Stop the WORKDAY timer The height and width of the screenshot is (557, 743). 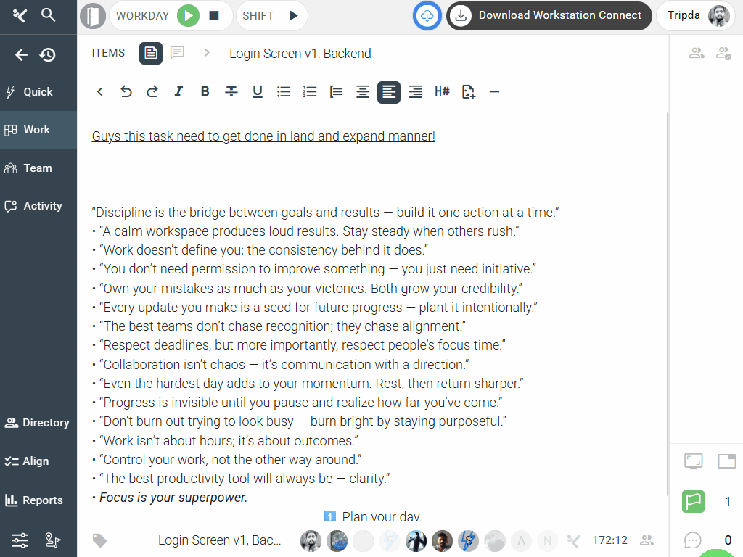pos(214,16)
